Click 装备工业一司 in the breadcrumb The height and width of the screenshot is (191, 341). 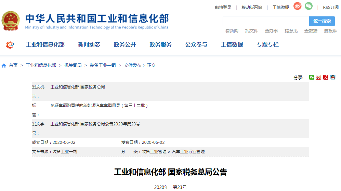tap(103, 65)
